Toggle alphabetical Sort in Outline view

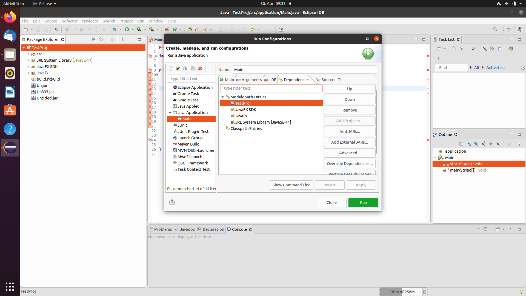pyautogui.click(x=468, y=144)
